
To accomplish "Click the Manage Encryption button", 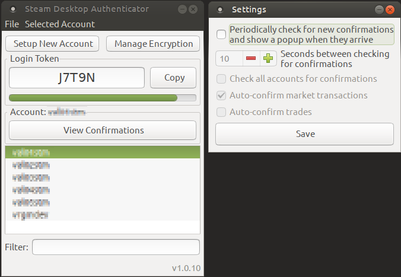I will pos(153,44).
